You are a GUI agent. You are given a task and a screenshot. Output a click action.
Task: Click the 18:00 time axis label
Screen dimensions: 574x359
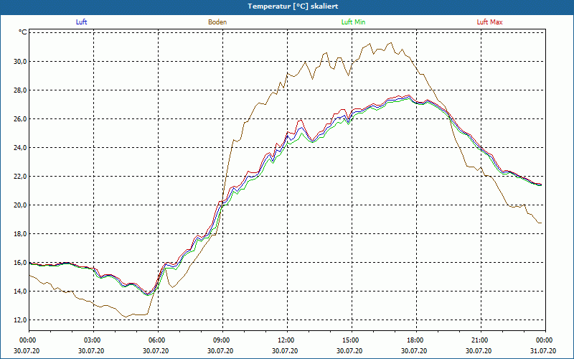(416, 340)
